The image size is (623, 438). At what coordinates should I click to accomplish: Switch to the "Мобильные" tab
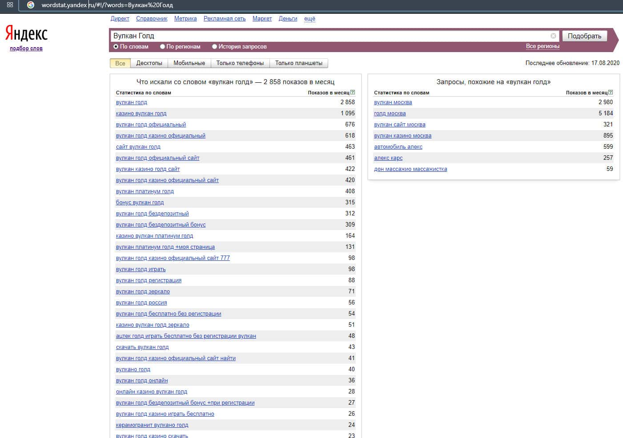click(x=189, y=63)
